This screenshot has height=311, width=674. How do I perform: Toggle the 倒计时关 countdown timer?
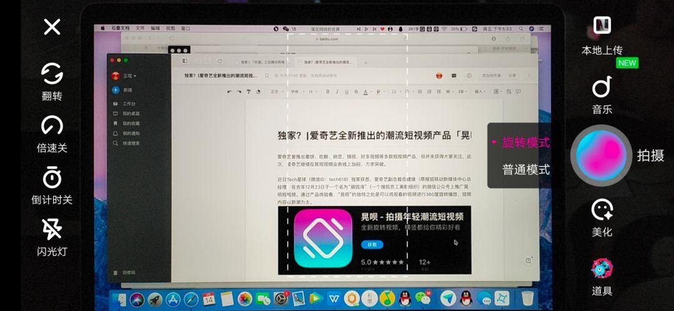point(52,185)
